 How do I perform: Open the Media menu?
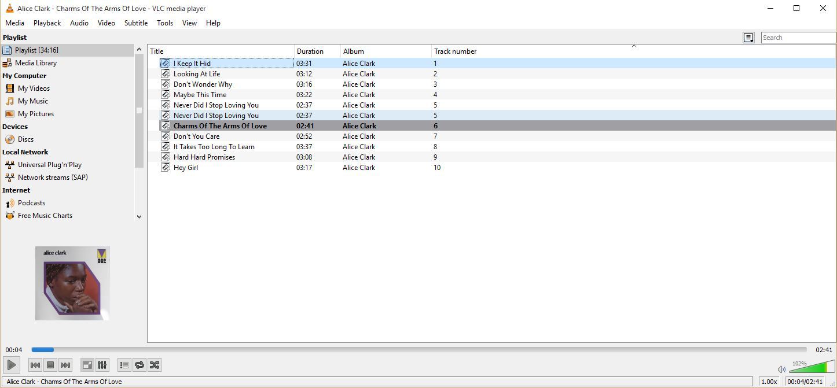click(14, 23)
